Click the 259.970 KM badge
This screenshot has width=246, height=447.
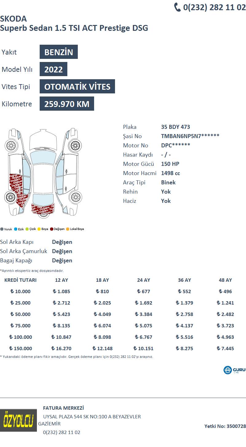67,104
